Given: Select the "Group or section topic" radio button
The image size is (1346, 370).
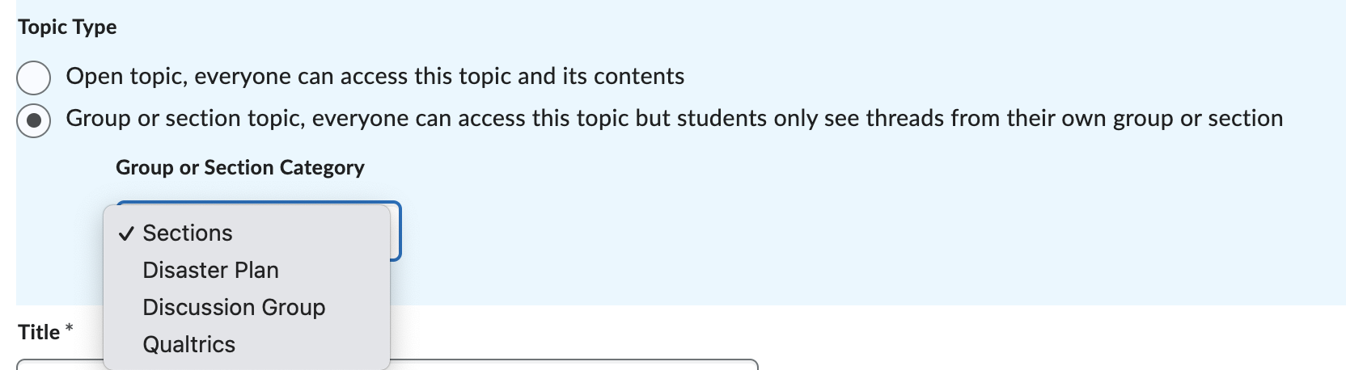Looking at the screenshot, I should click(34, 121).
